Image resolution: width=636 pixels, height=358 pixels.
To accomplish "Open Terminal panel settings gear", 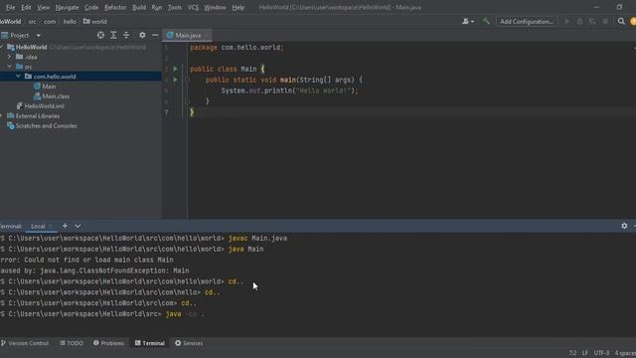I will pos(624,226).
